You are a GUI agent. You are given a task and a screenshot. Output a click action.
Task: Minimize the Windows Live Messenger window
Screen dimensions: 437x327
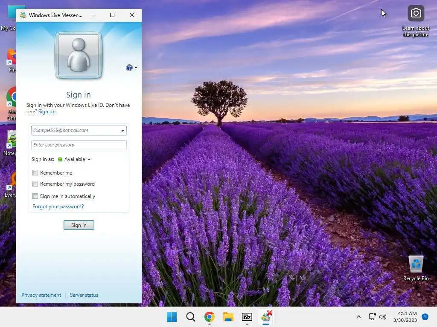point(93,15)
